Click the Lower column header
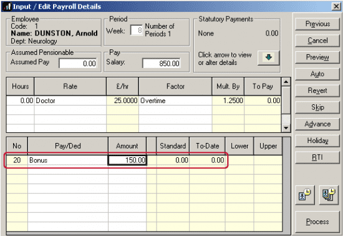Screen dimensions: 343x236 [239, 146]
